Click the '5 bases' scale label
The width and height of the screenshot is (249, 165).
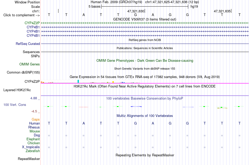click(x=94, y=7)
